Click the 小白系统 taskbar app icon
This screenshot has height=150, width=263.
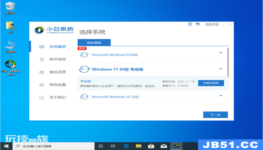(176, 146)
